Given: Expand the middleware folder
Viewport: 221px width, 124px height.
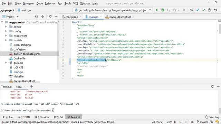Looking at the screenshot, I should tap(6, 35).
